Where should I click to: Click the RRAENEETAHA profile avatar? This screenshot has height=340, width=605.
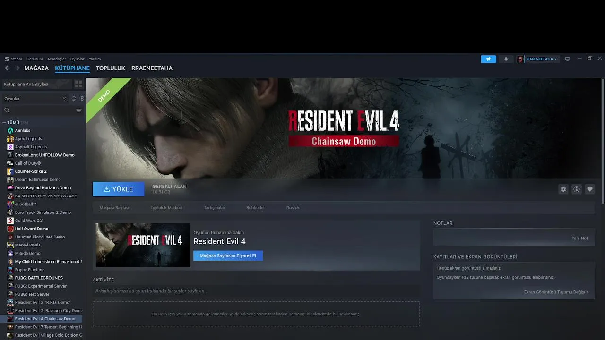pos(520,59)
